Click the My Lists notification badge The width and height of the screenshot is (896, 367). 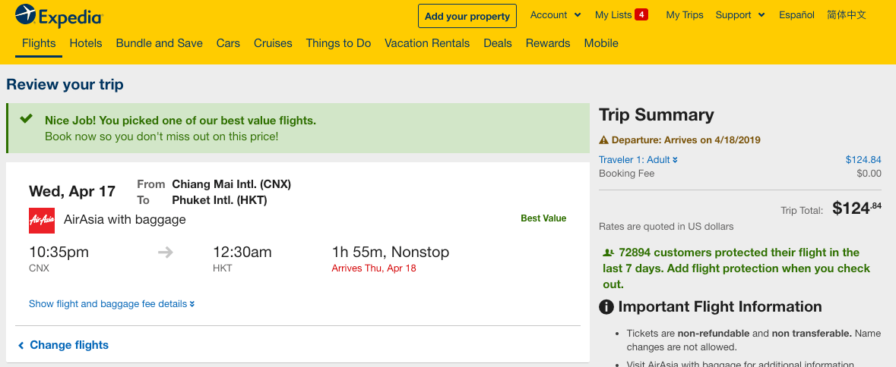point(641,15)
